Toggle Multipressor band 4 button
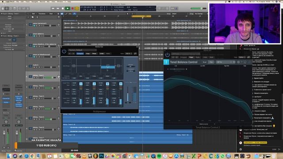Screen dimensions: 283x159 pos(121,84)
